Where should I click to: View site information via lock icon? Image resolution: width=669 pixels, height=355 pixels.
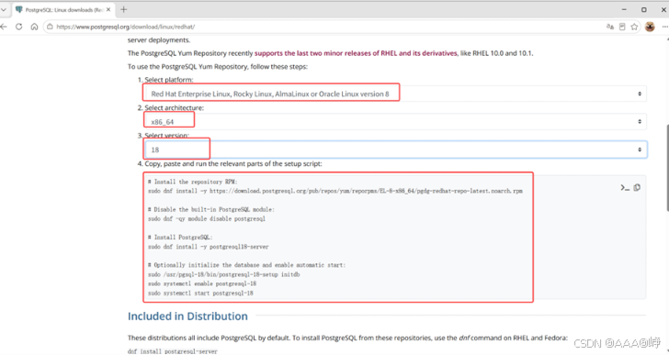coord(50,27)
